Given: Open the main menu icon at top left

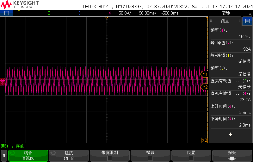Looking at the screenshot, I should [x=6, y=13].
